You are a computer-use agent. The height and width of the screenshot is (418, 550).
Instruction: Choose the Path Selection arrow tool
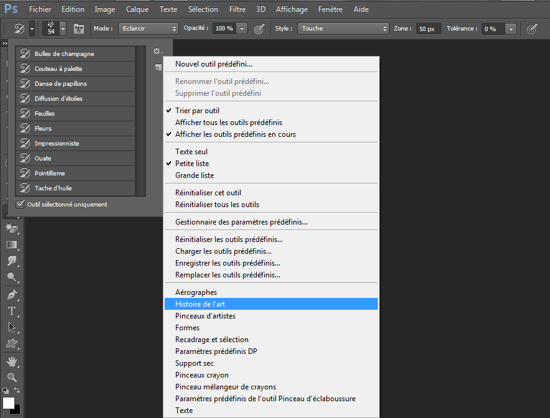11,327
